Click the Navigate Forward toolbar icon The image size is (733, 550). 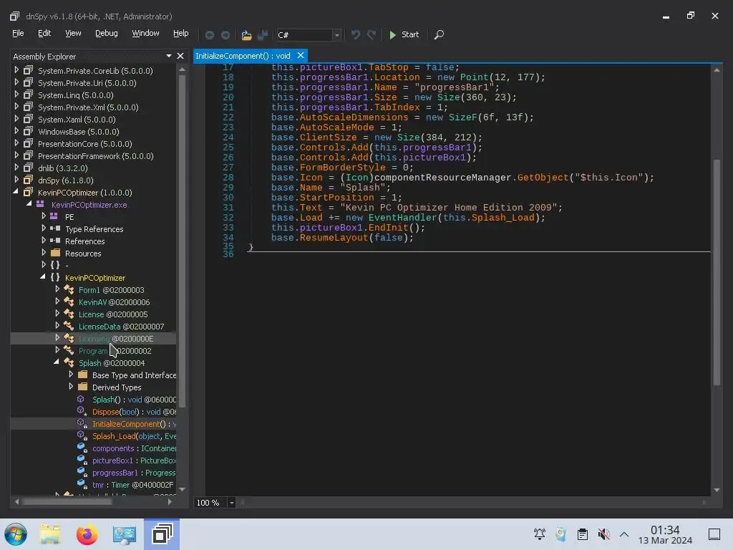click(225, 35)
